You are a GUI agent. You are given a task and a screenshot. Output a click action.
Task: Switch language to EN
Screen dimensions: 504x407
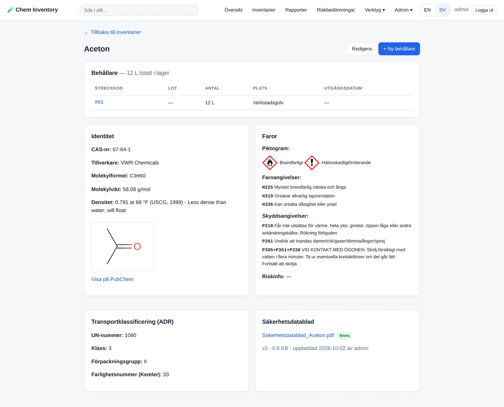[x=427, y=10]
